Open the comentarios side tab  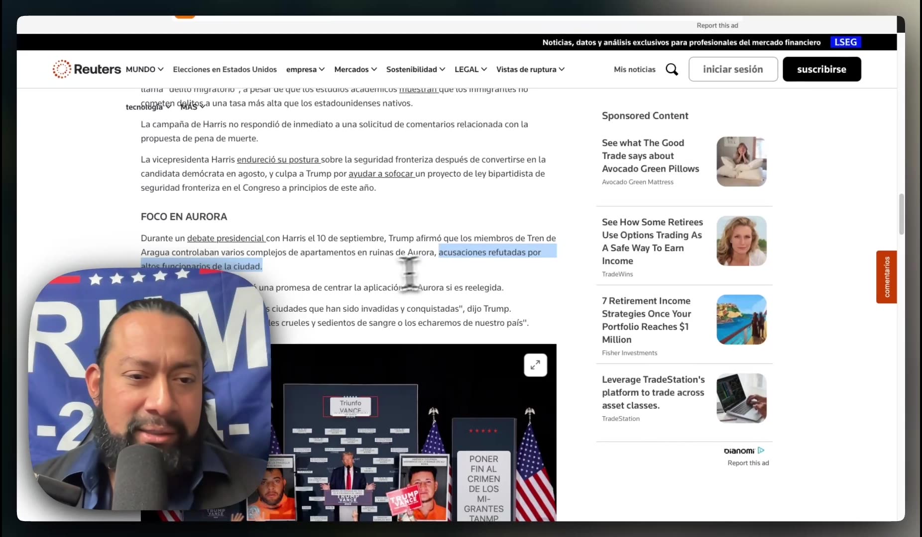pyautogui.click(x=887, y=277)
